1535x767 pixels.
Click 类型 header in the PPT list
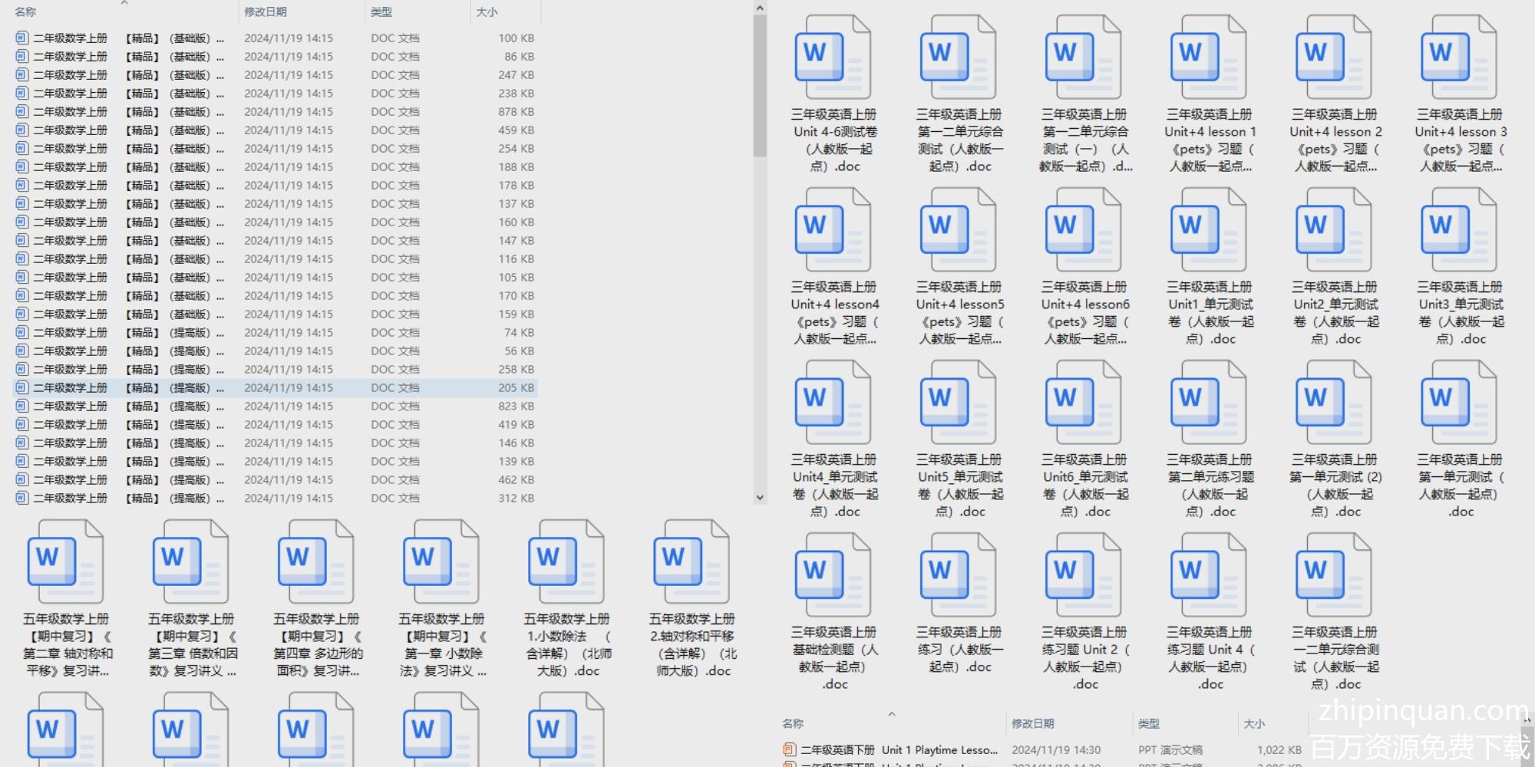coord(1148,723)
